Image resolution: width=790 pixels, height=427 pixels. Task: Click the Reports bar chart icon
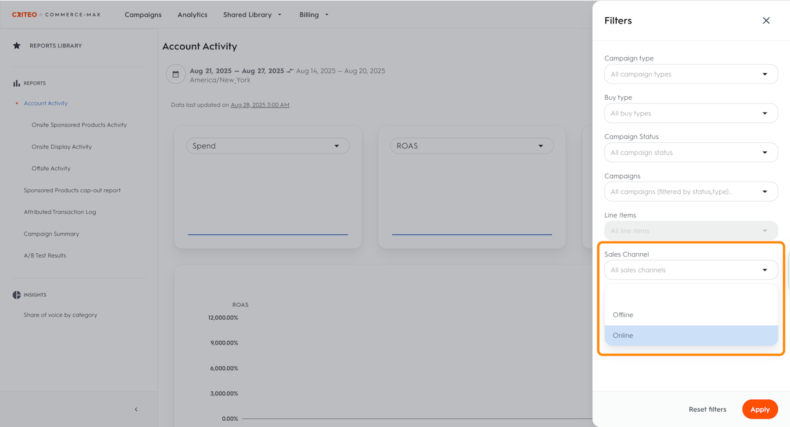pos(17,83)
